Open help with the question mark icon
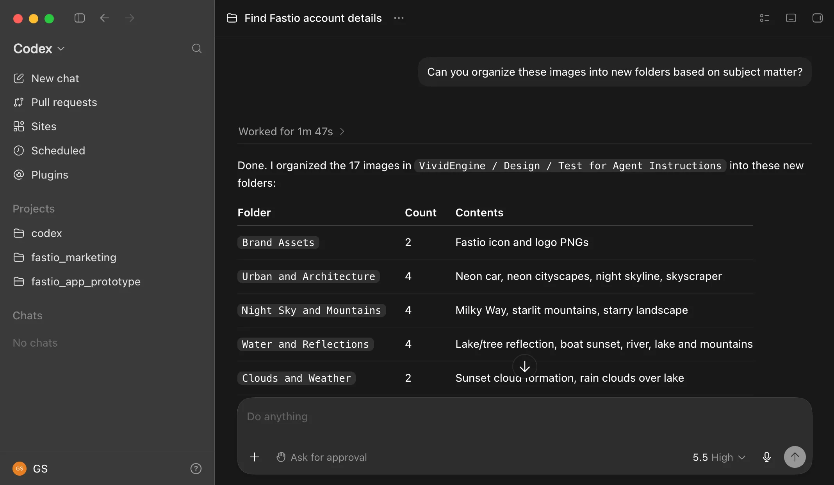 pos(196,469)
